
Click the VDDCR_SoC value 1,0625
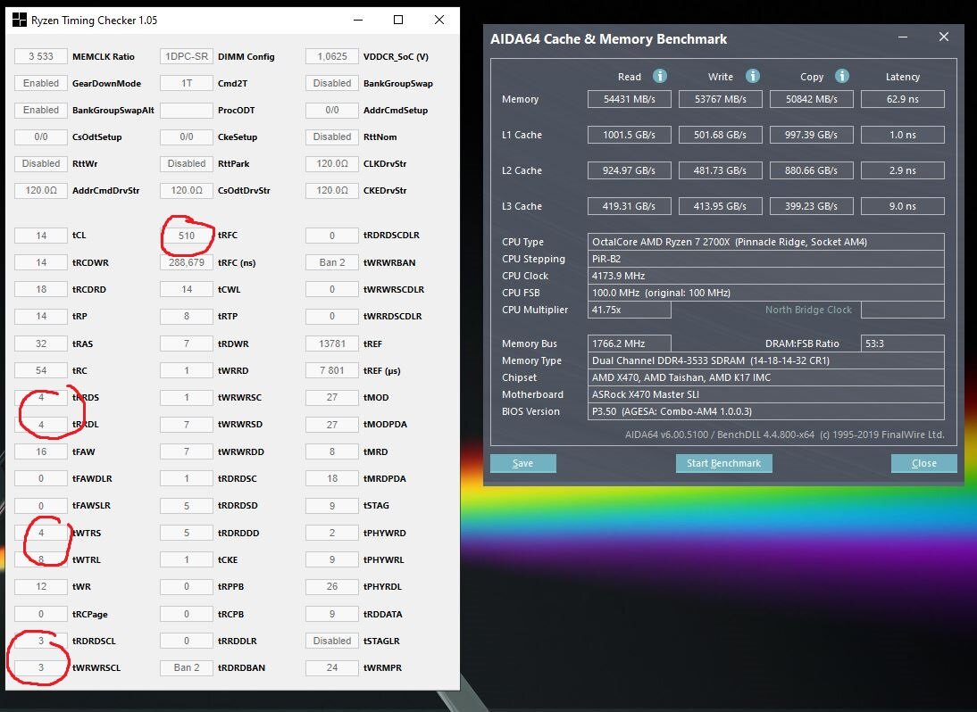coord(332,56)
